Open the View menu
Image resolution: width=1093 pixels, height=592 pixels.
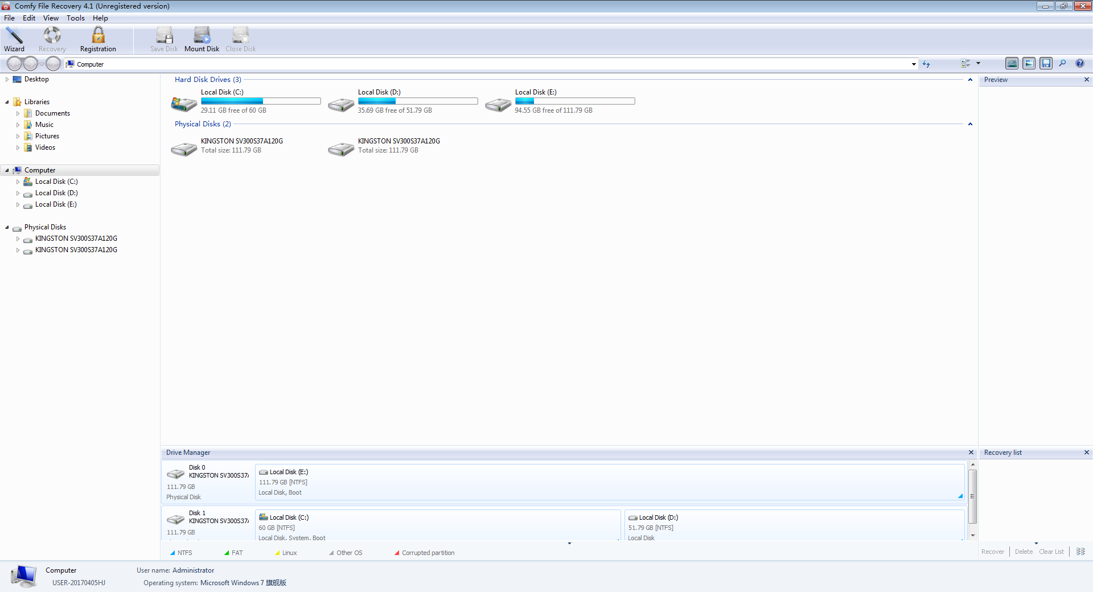(51, 18)
